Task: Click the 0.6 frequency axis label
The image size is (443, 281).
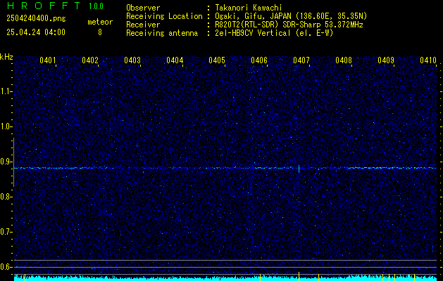Action: 6,267
